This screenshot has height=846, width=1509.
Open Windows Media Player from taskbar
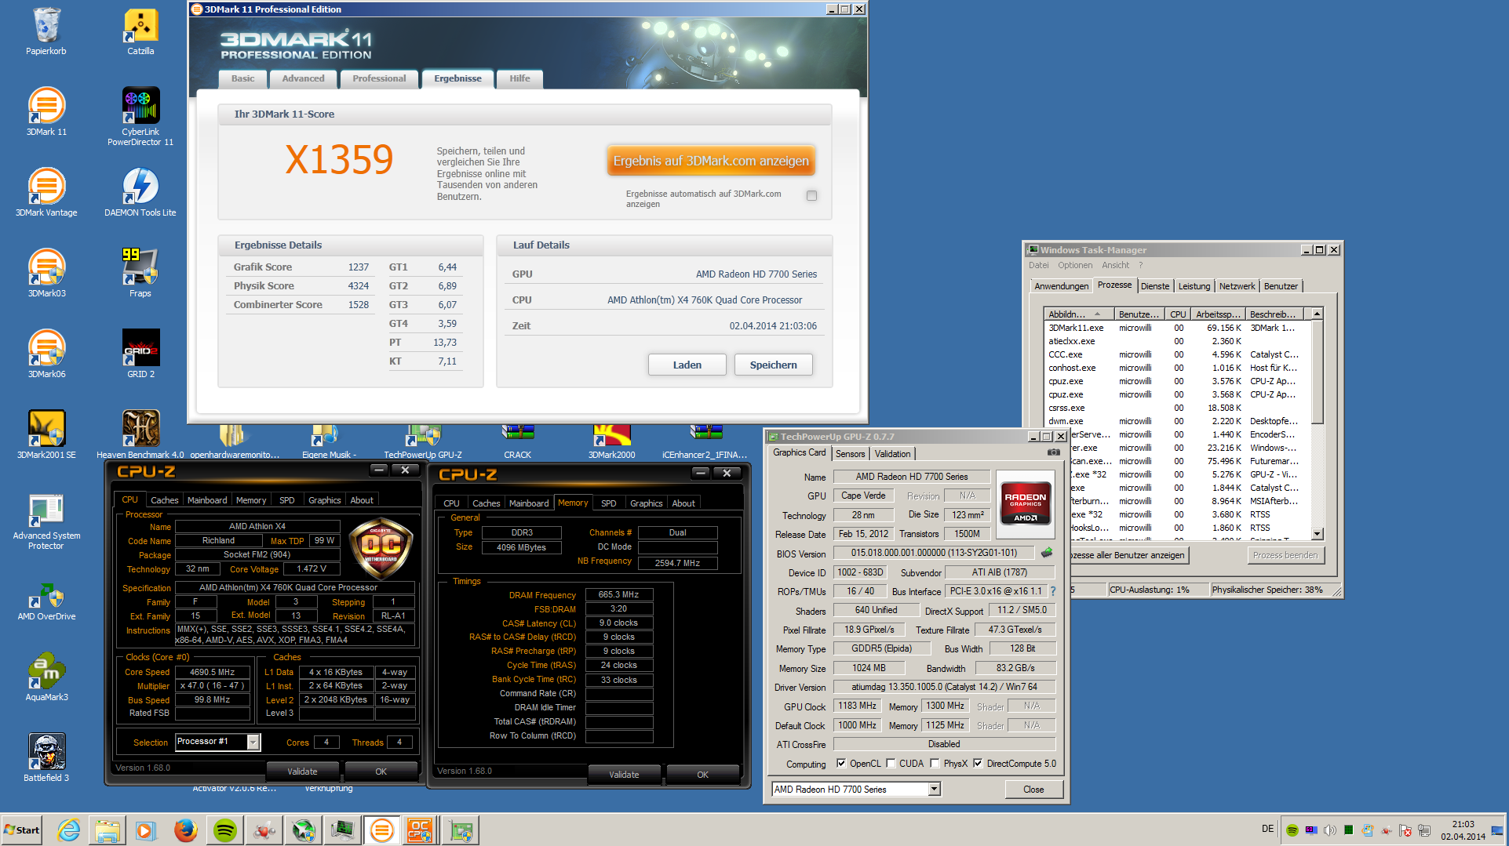click(x=146, y=830)
